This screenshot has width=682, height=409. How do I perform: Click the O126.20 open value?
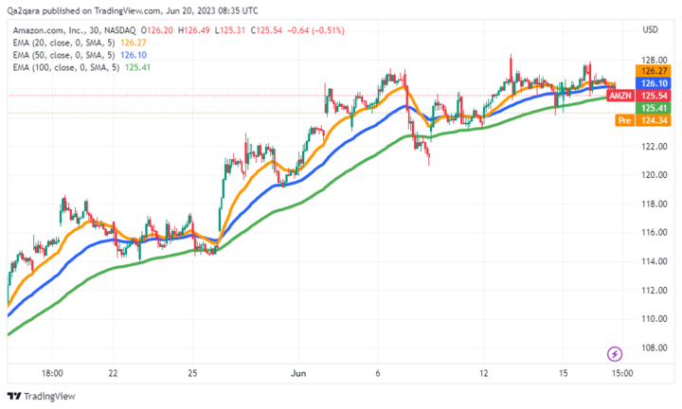156,30
